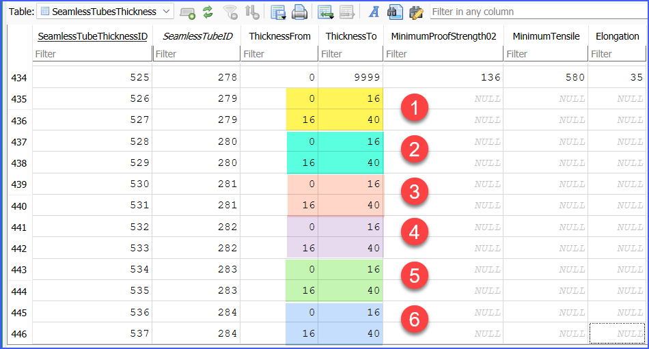Select MinimumProofStrength02 NULL in row 435
Viewport: 649px width, 349px height.
click(x=443, y=99)
